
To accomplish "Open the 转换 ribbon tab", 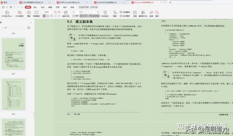I will click(x=72, y=7).
